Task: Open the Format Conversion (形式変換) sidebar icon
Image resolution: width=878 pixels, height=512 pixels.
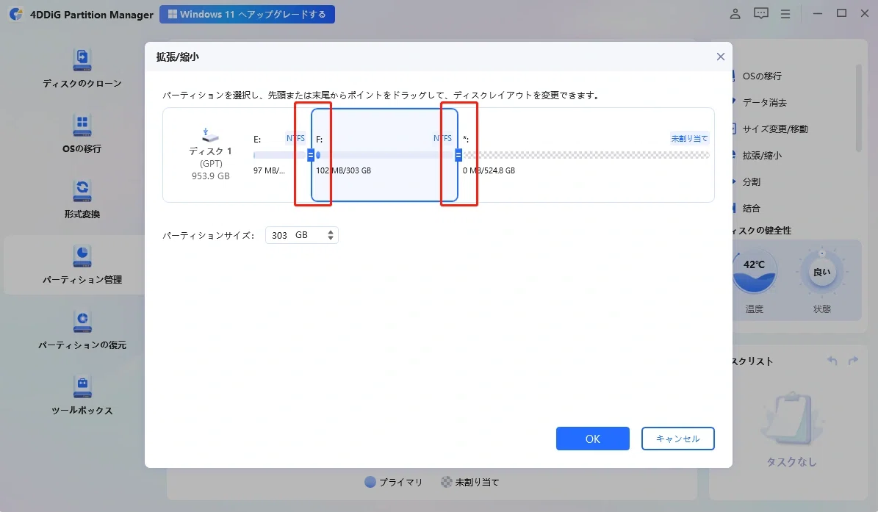Action: point(82,191)
